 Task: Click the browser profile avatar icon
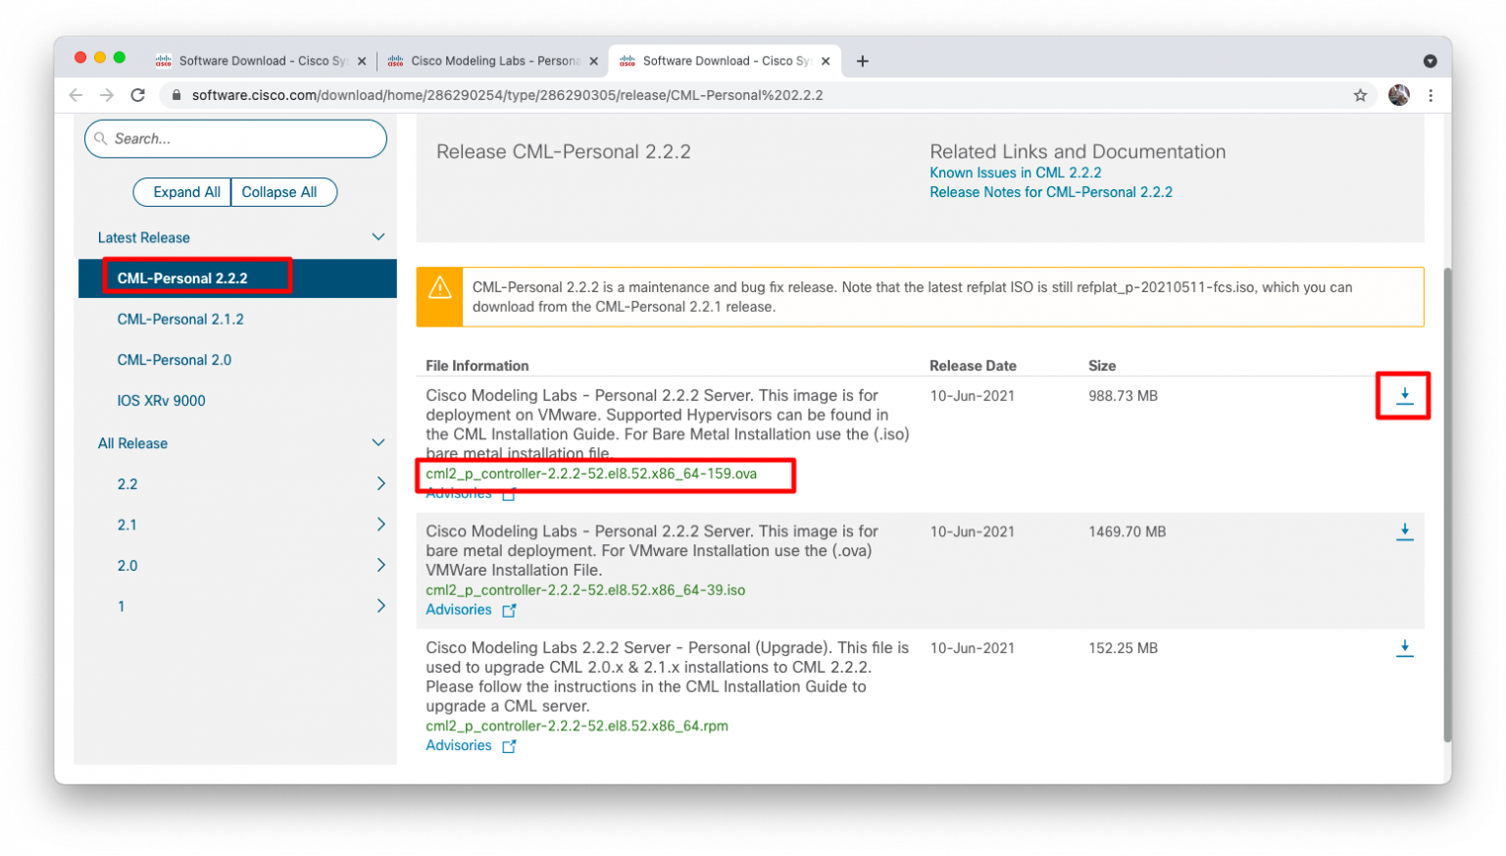1399,95
